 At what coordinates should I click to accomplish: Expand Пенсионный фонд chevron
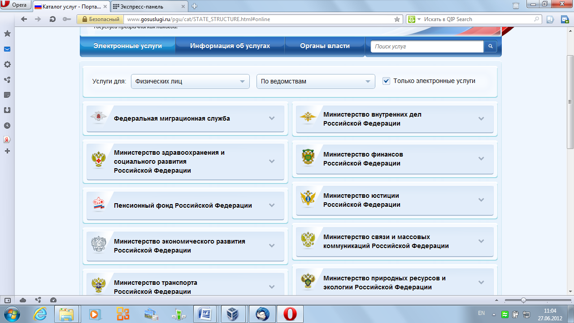(272, 205)
